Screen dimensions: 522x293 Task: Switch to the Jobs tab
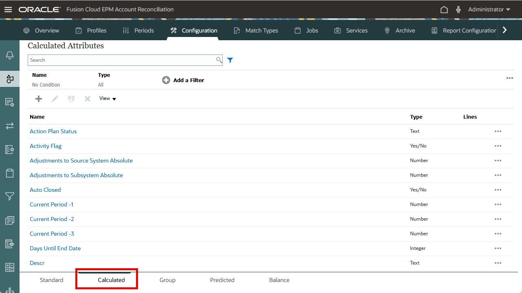(306, 30)
